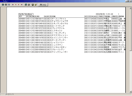Select horse name エイシンスペンサー

[x=60, y=38]
